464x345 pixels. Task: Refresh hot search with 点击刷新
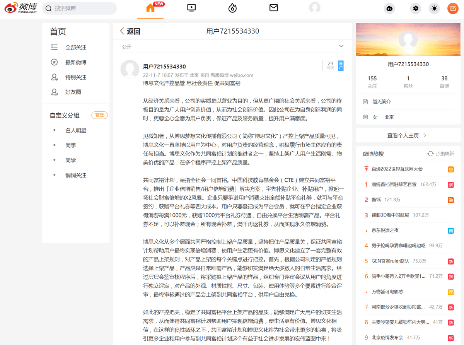[440, 154]
